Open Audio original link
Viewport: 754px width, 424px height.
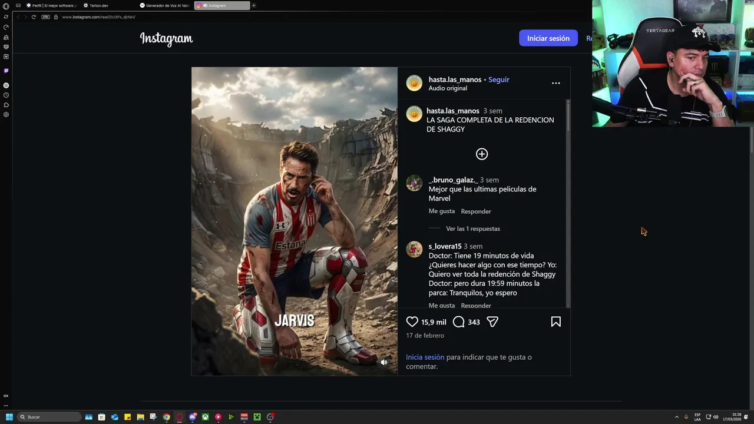tap(448, 88)
